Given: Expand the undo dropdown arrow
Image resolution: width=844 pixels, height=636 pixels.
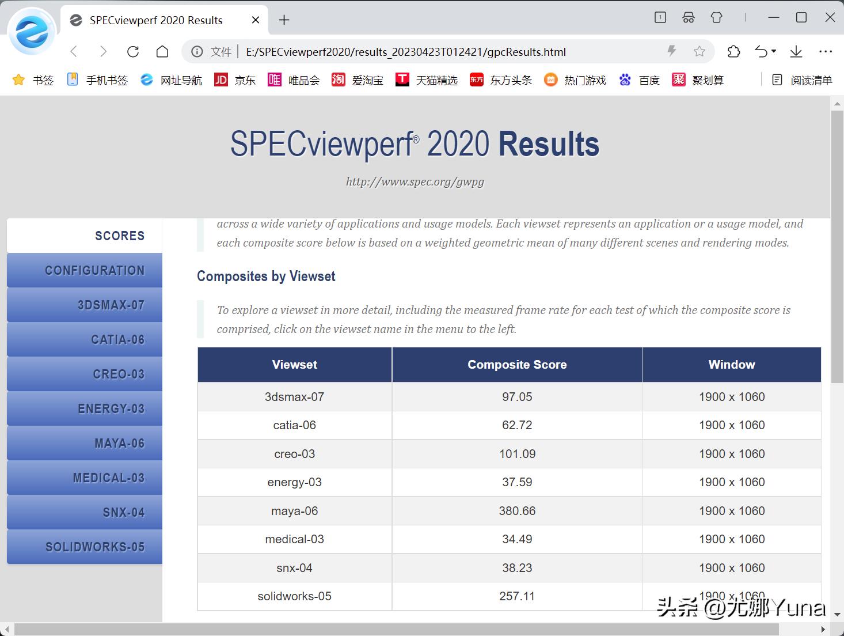Looking at the screenshot, I should [x=774, y=51].
